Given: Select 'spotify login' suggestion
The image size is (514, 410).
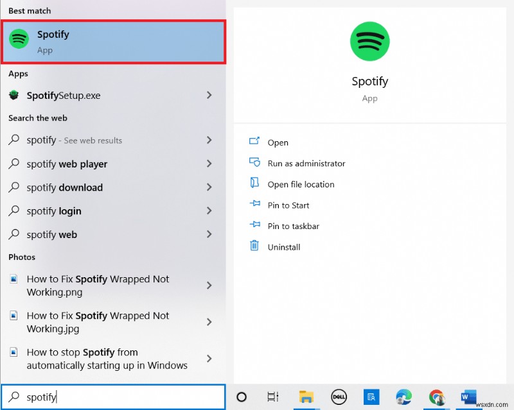Looking at the screenshot, I should 54,211.
